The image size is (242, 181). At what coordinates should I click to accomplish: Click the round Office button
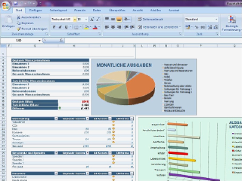click(6, 6)
